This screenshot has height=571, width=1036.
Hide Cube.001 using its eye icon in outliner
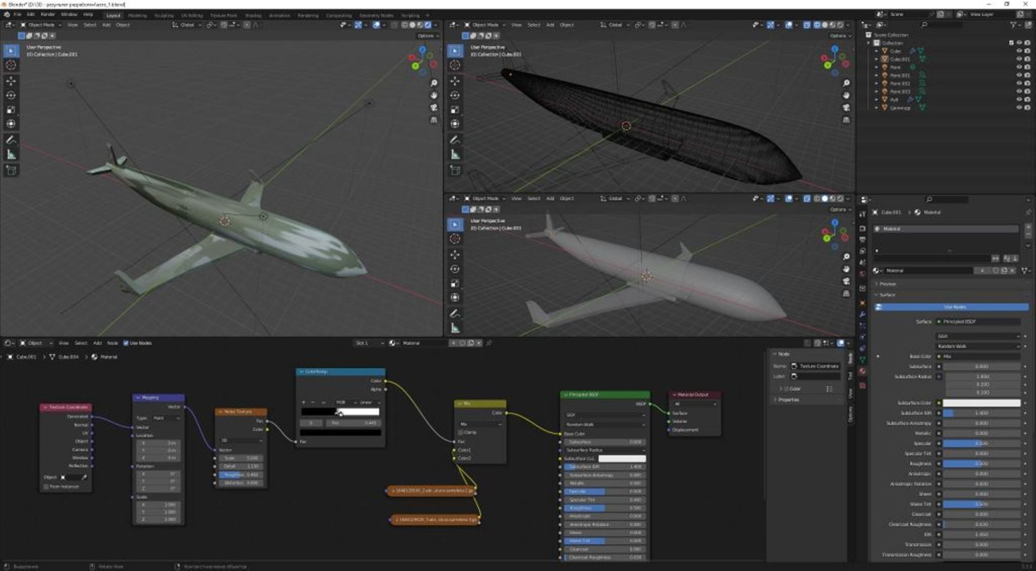tap(1019, 59)
